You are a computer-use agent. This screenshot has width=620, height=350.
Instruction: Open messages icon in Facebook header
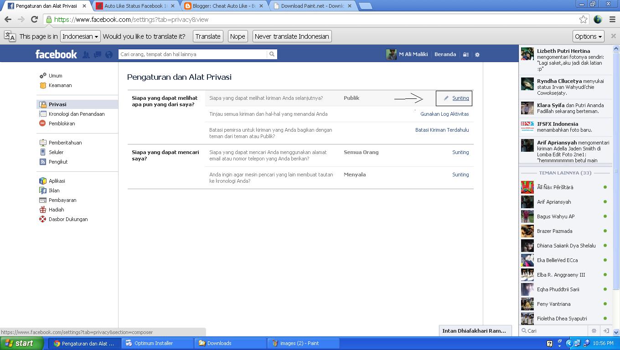point(98,55)
